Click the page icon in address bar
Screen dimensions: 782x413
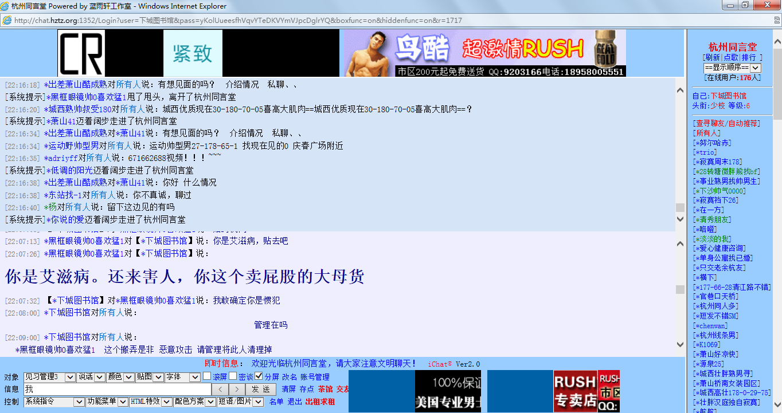[7, 21]
